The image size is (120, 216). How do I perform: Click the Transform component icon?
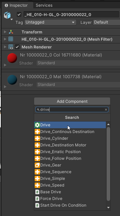[11, 32]
